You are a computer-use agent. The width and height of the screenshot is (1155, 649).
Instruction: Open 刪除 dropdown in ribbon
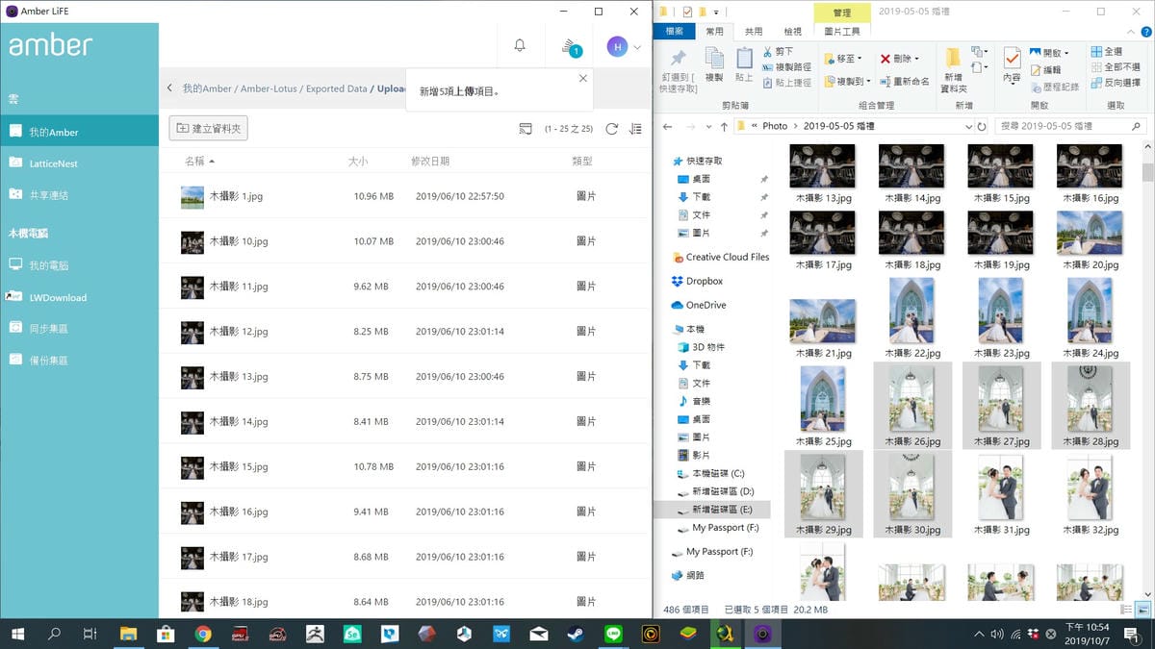900,59
